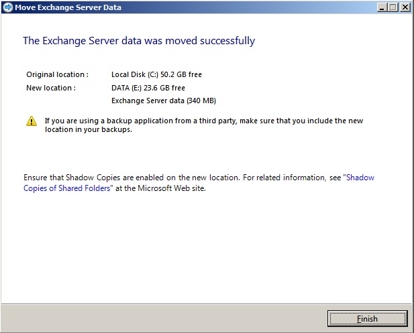
Task: Click the blue arrow wizard icon in title bar
Action: coord(7,7)
